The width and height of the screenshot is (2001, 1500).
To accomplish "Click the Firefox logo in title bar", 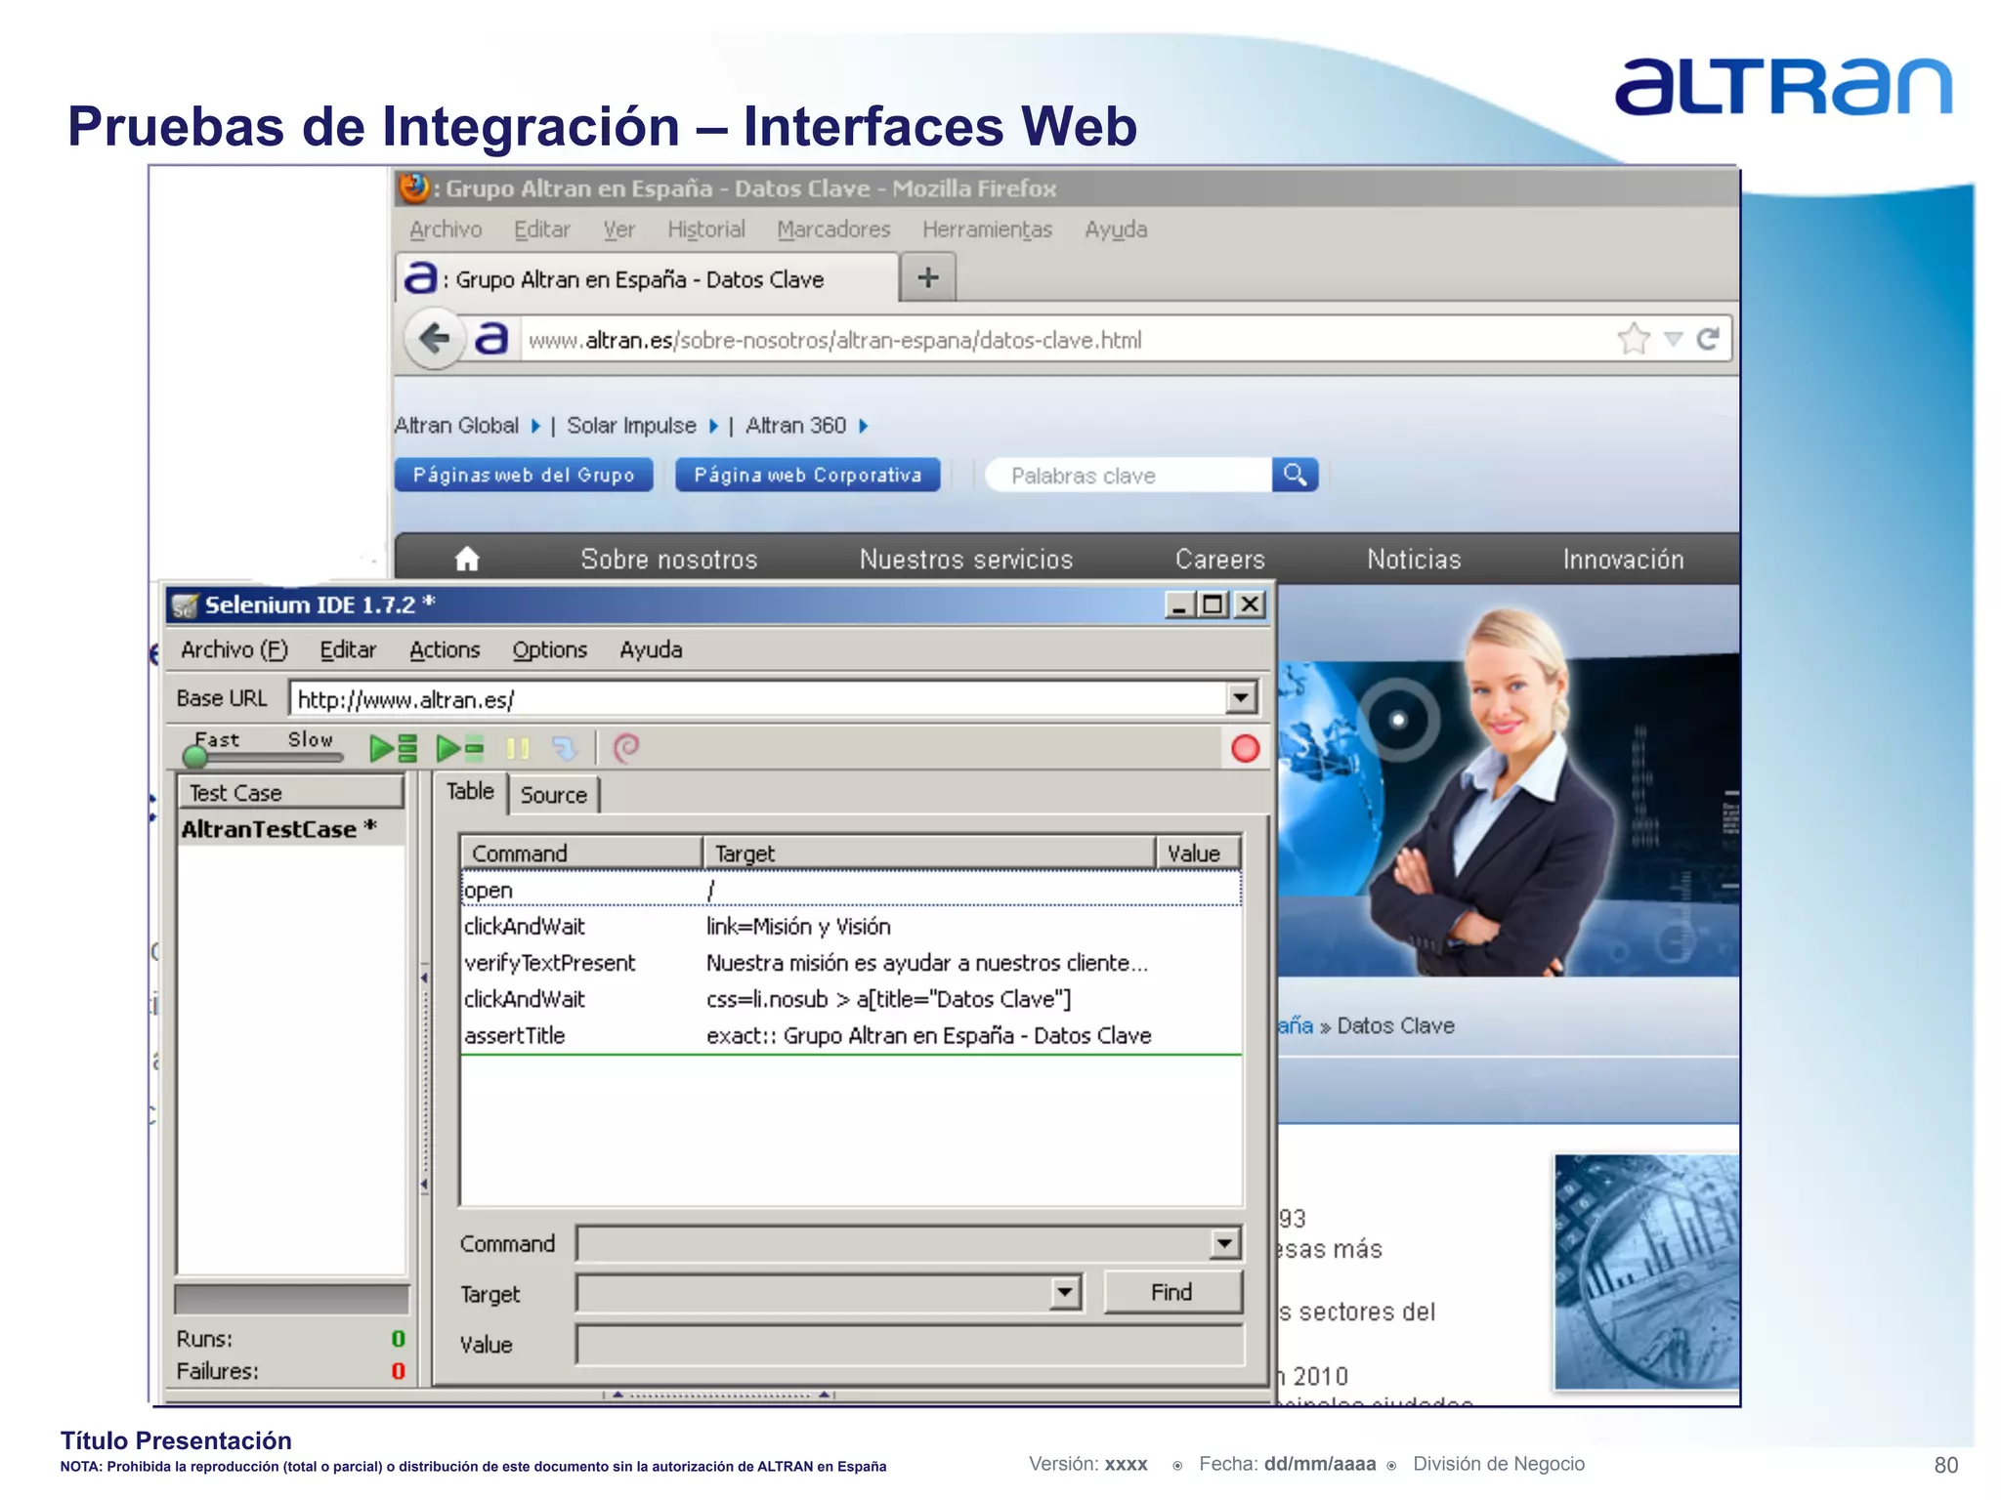I will [x=414, y=187].
